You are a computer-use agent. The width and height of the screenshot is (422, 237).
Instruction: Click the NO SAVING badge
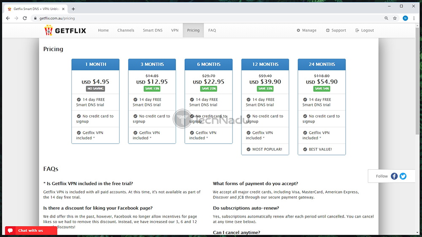point(95,88)
